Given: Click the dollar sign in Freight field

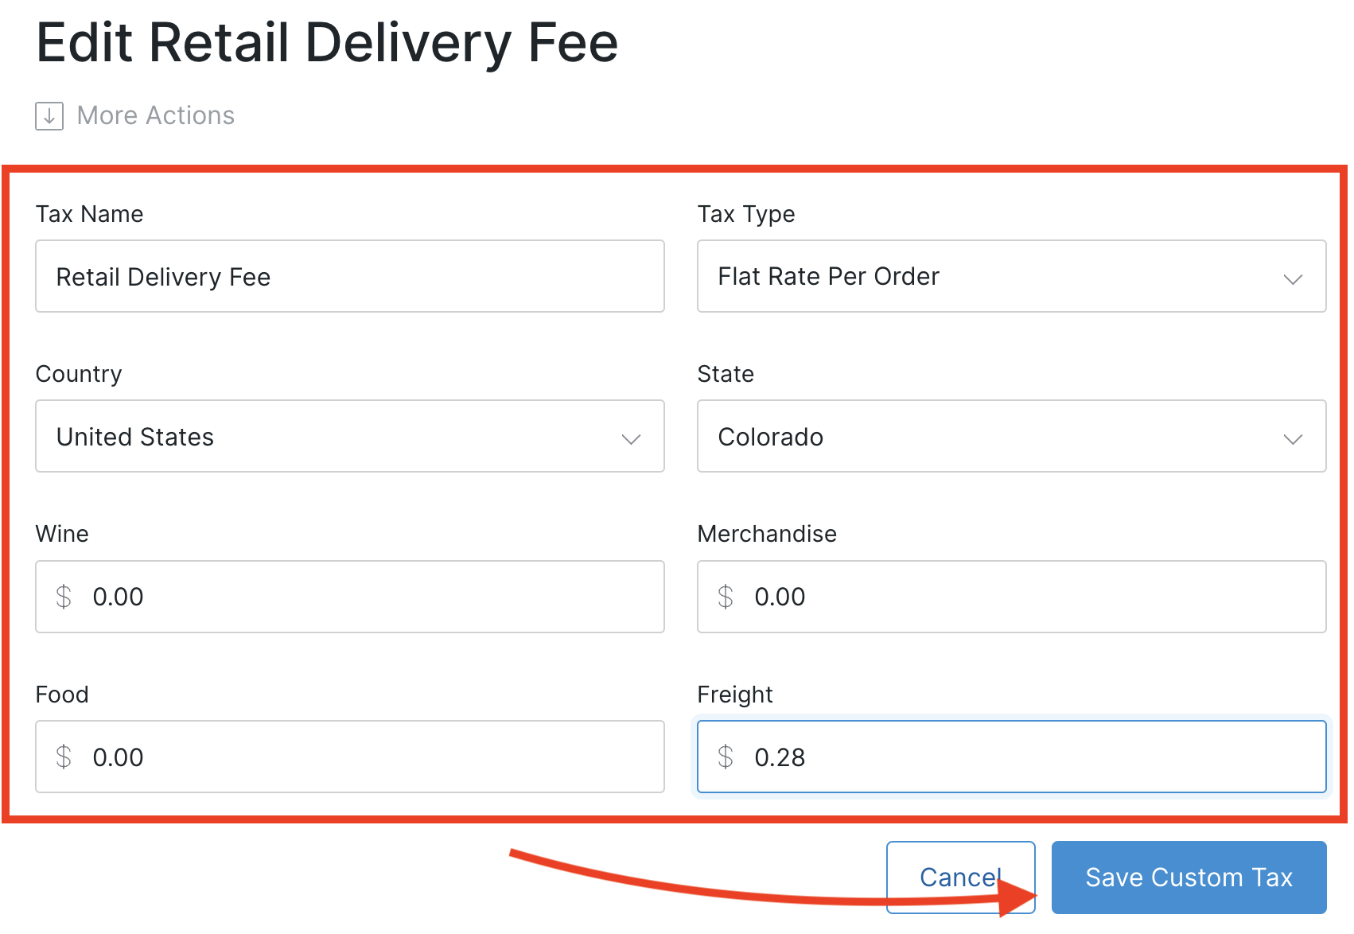Looking at the screenshot, I should (726, 757).
